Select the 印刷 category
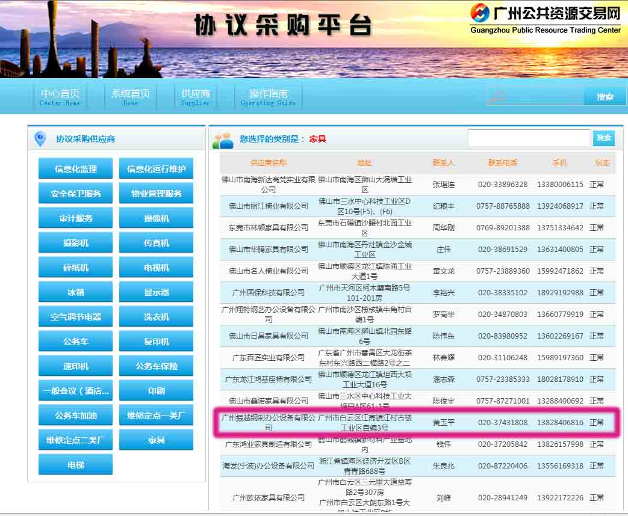The height and width of the screenshot is (516, 628). point(156,391)
